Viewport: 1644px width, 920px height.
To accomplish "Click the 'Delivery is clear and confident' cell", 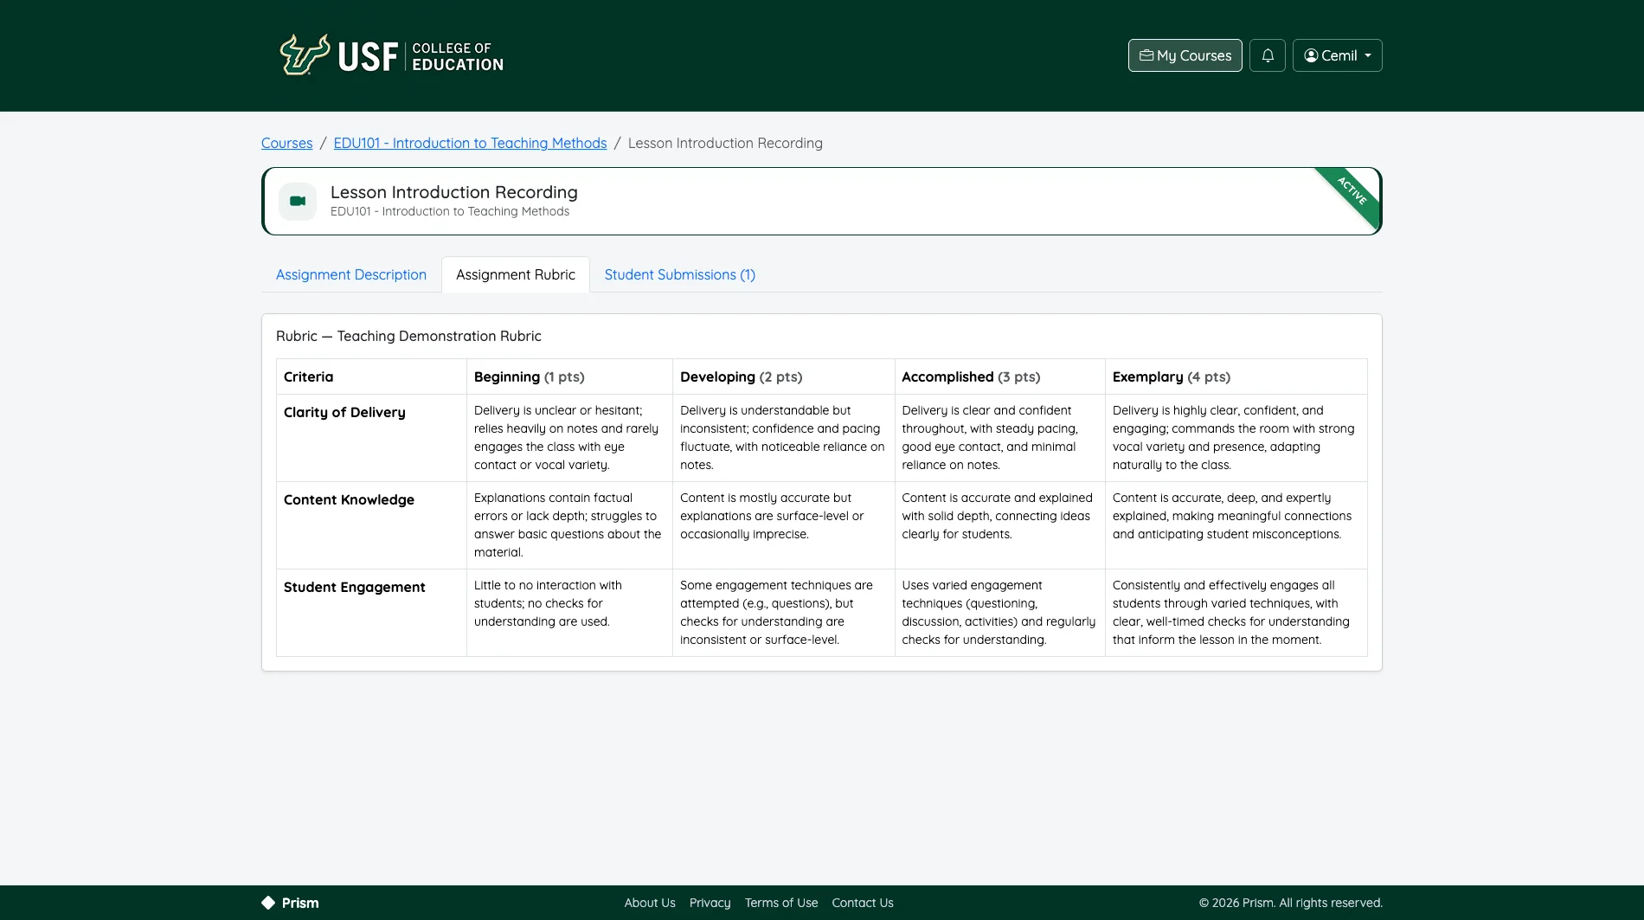I will 999,438.
